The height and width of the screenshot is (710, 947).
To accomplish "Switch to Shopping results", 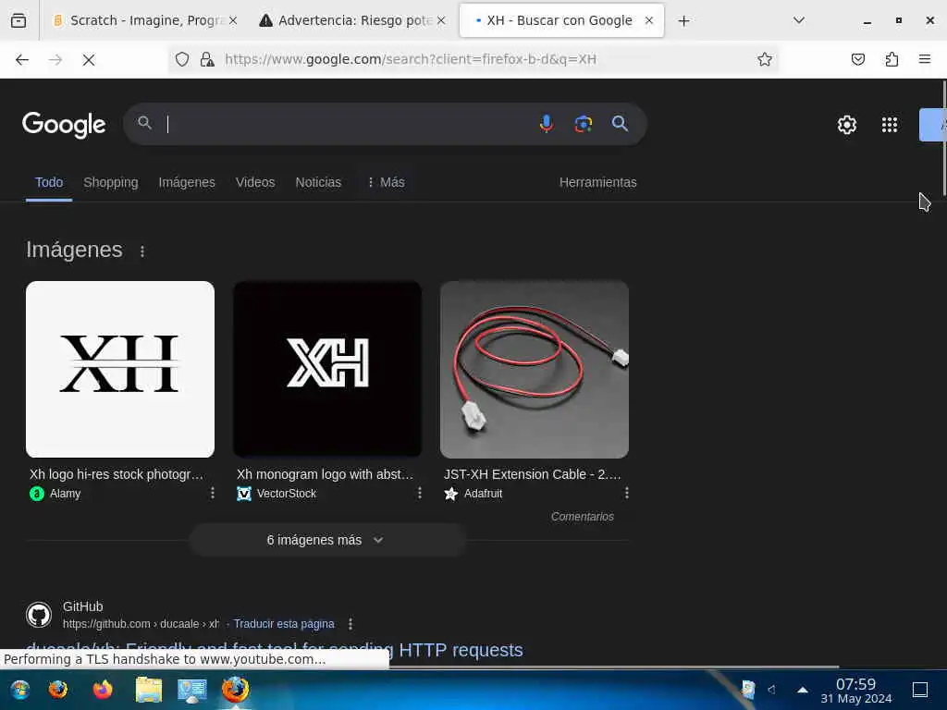I will coord(111,182).
